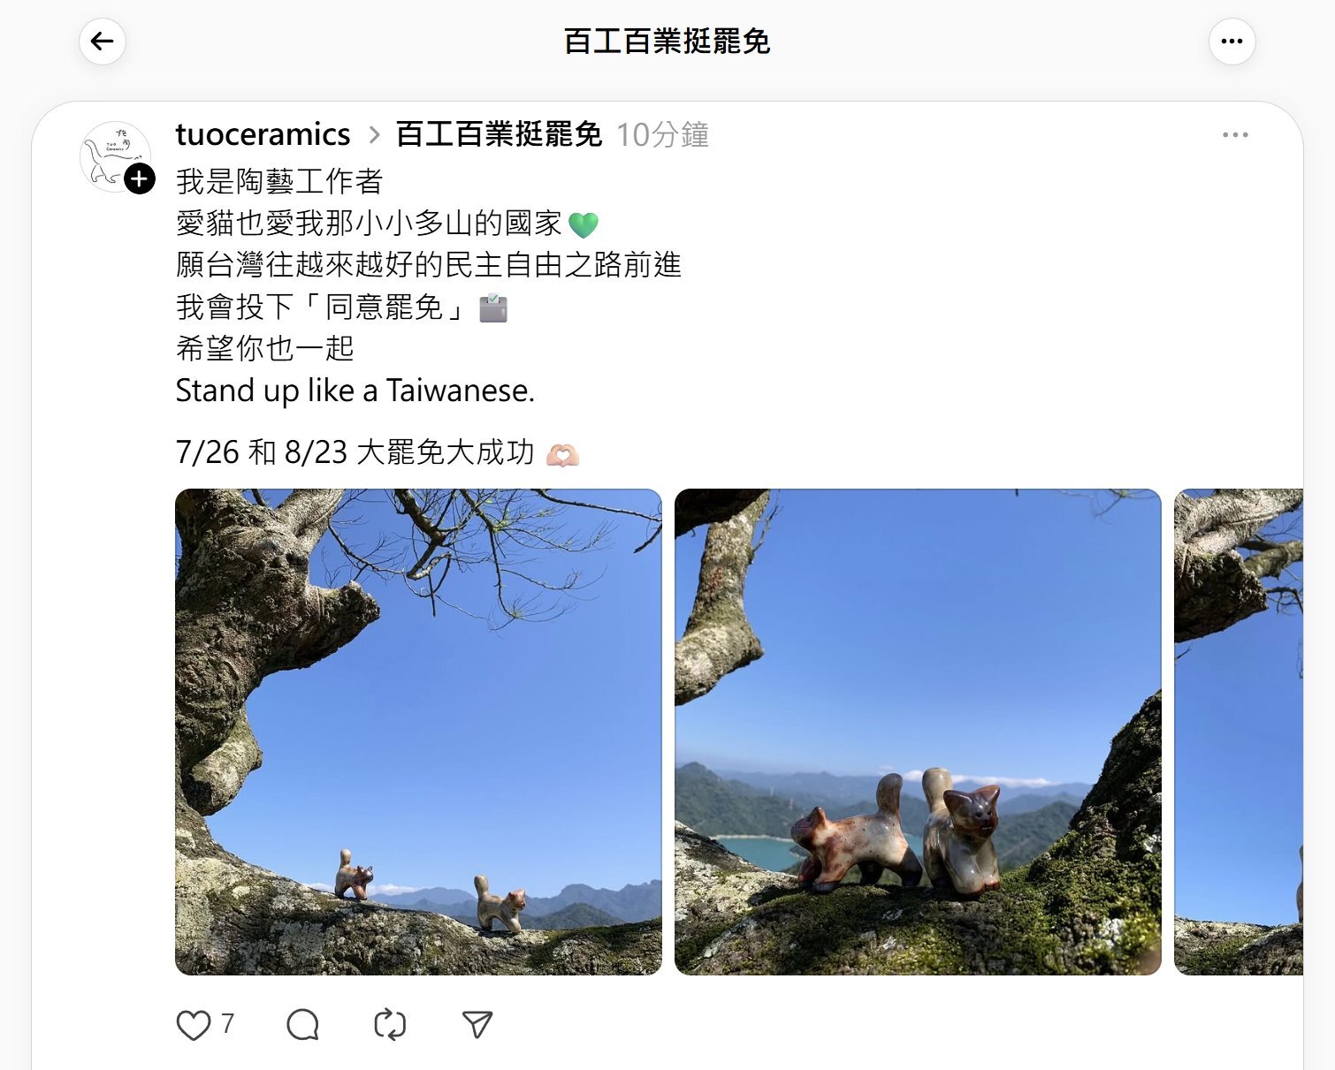Follow tuoceramics via the plus badge

click(140, 179)
